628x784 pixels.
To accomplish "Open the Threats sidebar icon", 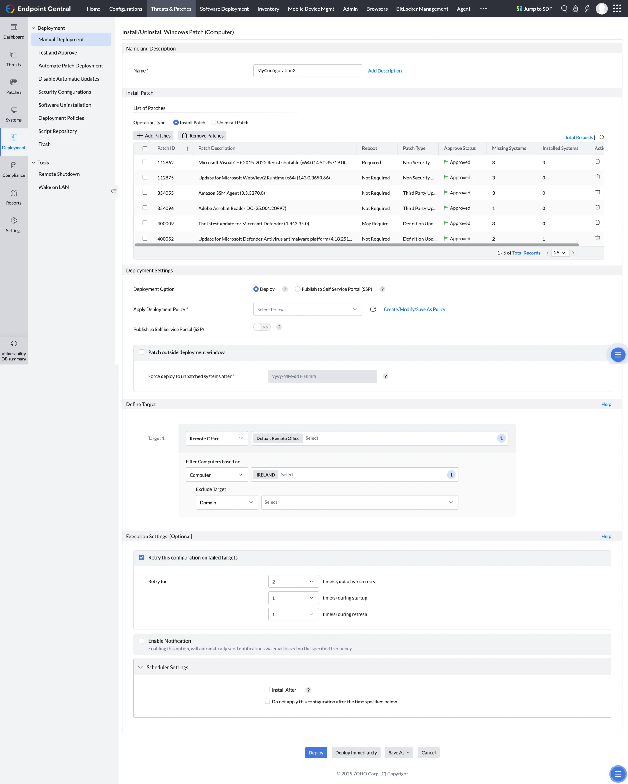I will click(14, 55).
